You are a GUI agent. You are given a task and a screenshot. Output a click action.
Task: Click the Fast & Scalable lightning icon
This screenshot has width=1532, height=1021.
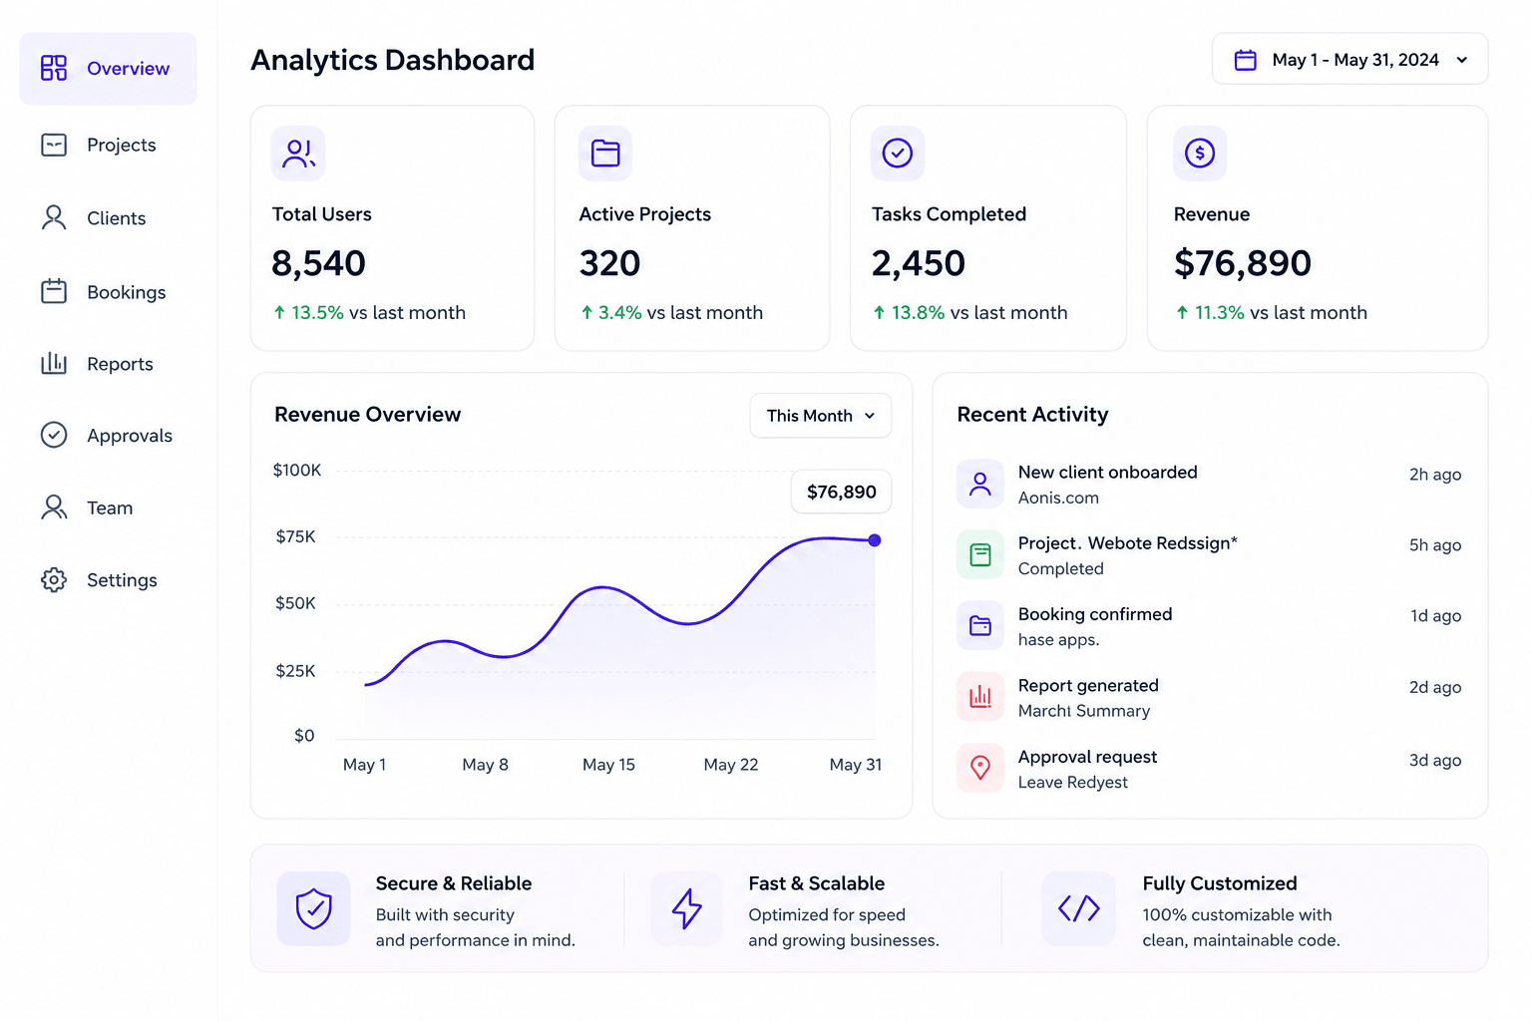(686, 908)
